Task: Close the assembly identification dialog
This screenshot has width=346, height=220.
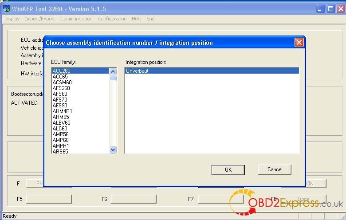Action: pos(299,43)
